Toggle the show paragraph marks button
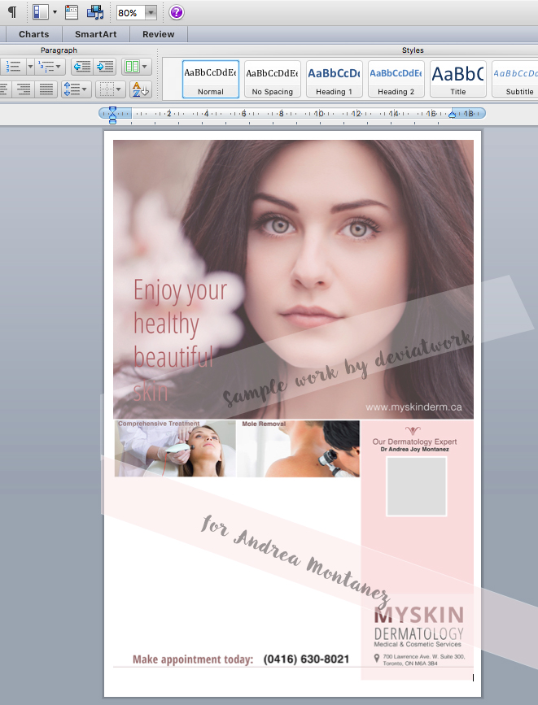This screenshot has width=538, height=705. click(x=12, y=12)
